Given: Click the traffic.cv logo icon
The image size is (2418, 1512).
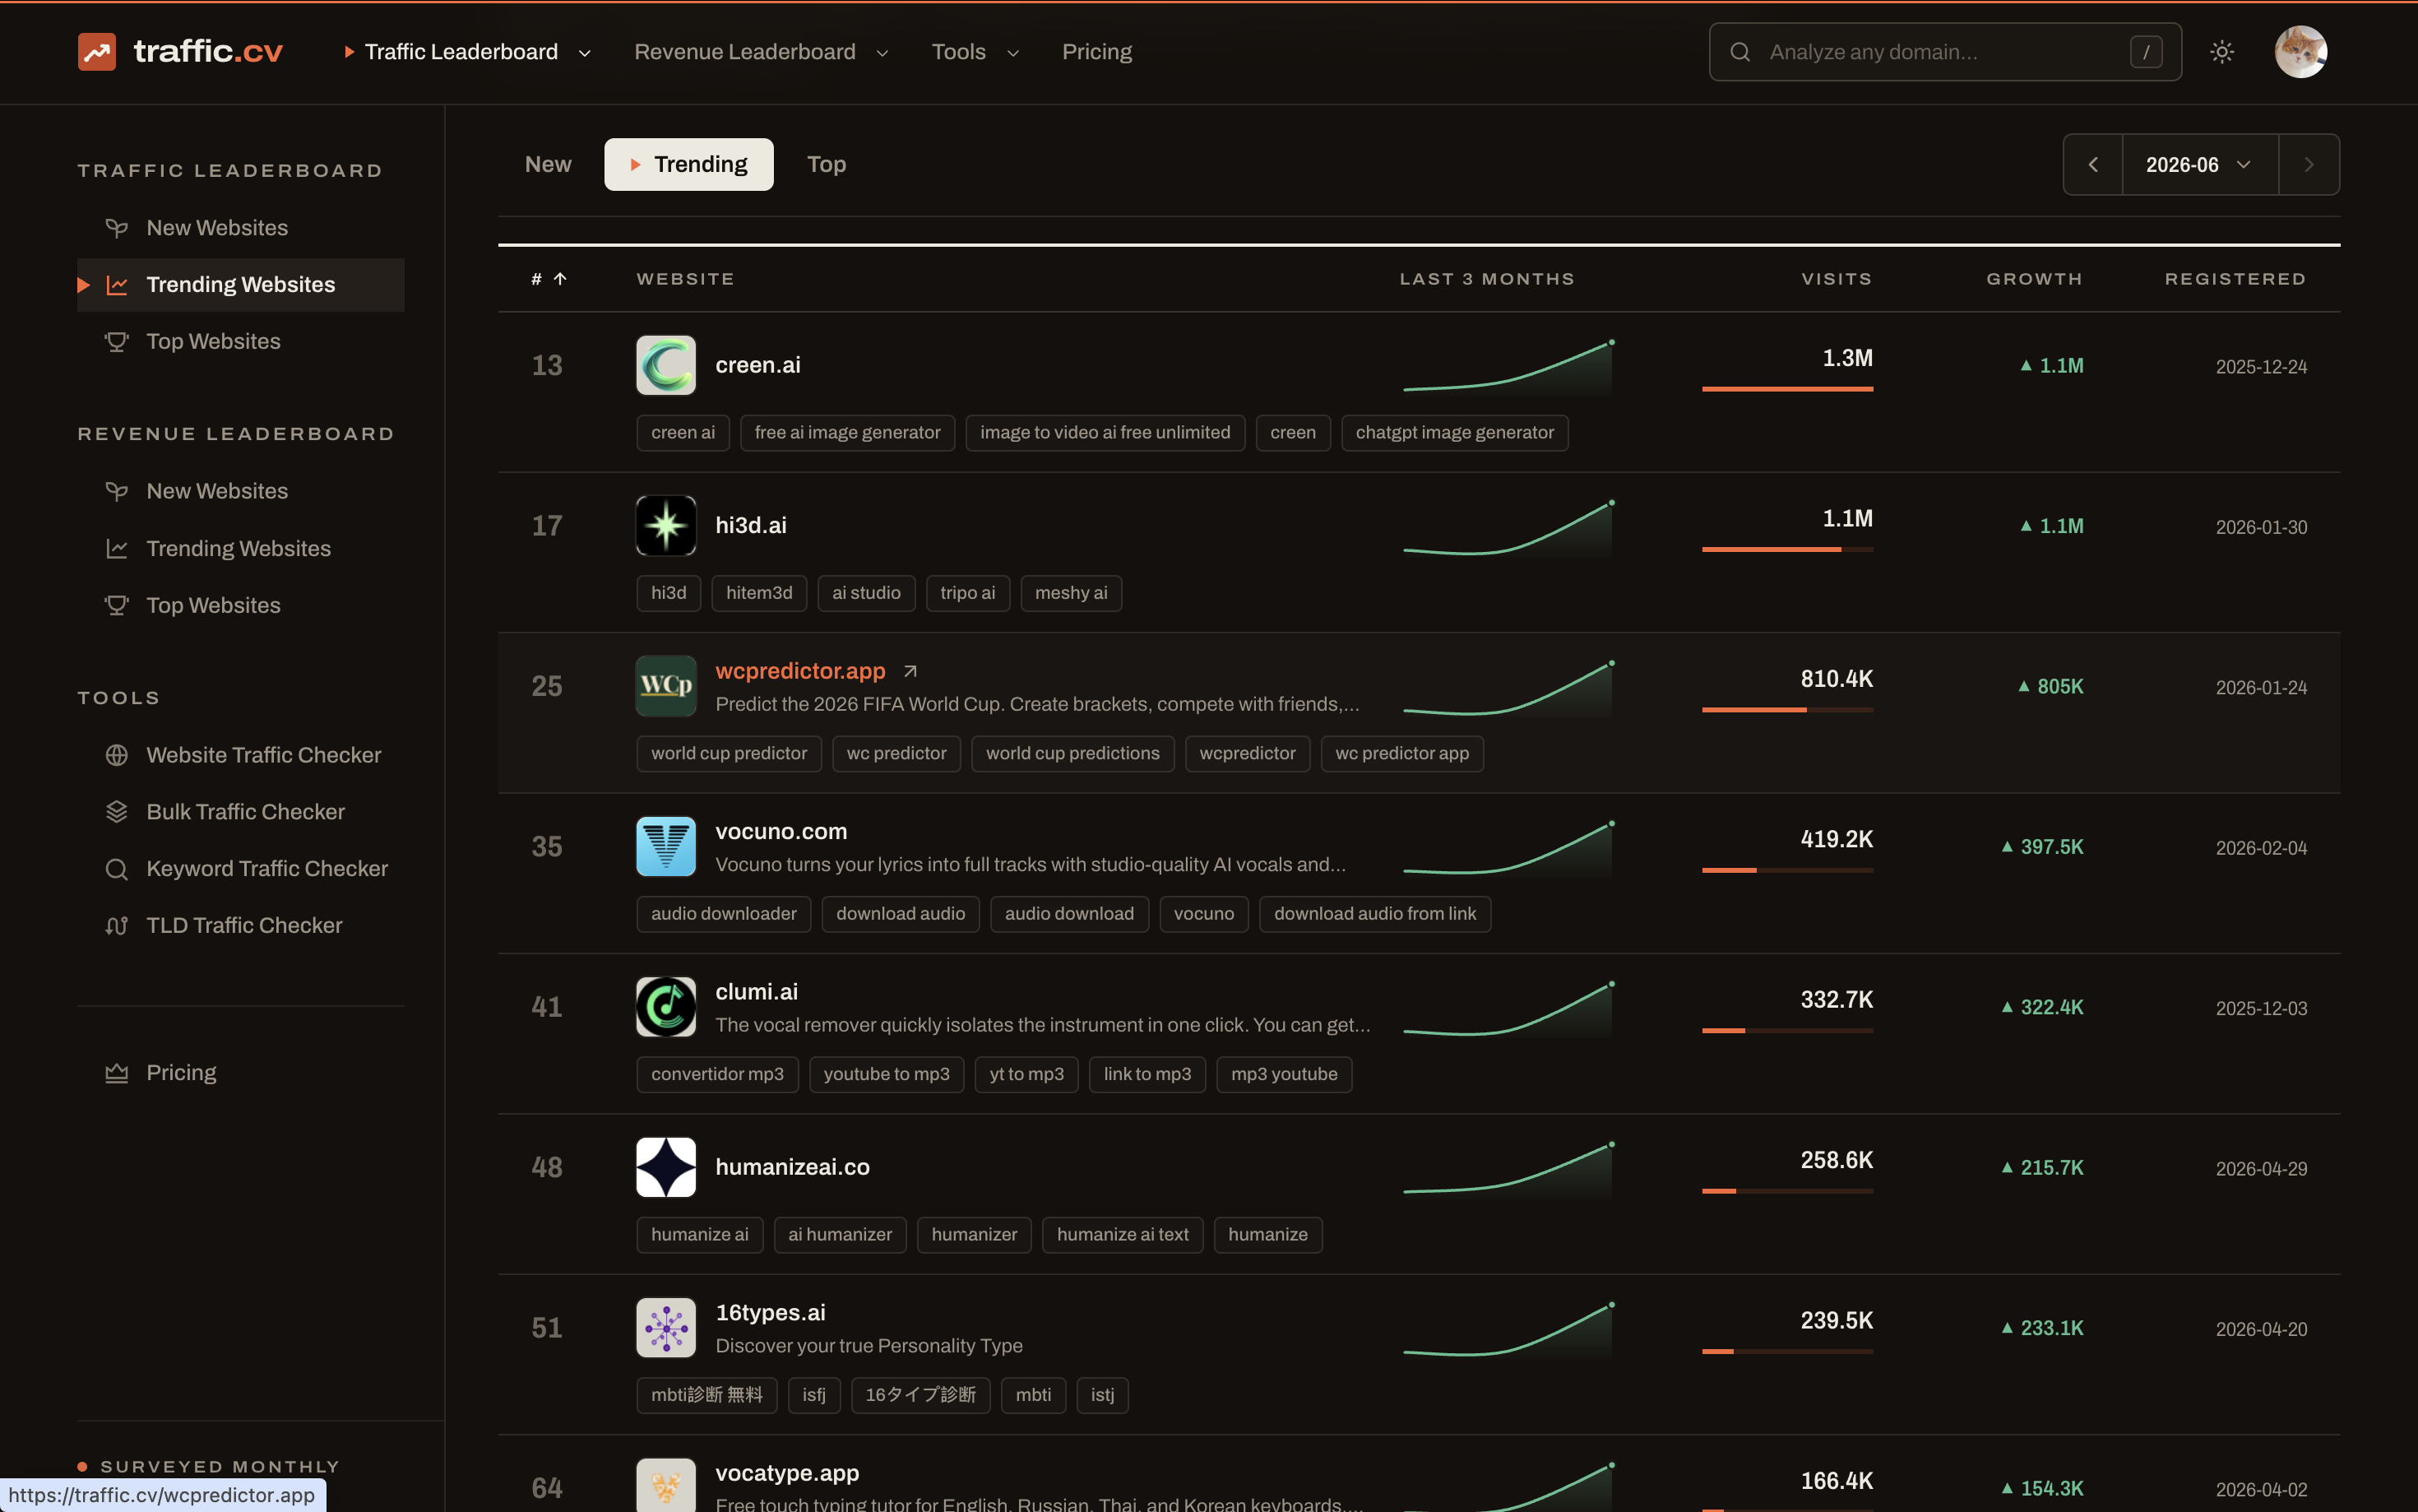Looking at the screenshot, I should pyautogui.click(x=97, y=52).
